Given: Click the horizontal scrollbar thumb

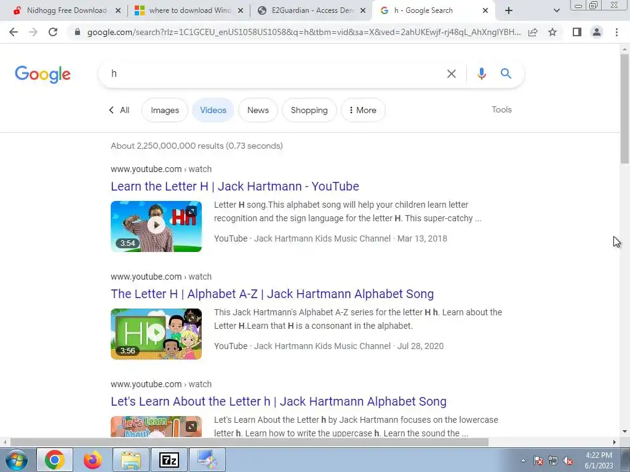Looking at the screenshot, I should (x=249, y=442).
